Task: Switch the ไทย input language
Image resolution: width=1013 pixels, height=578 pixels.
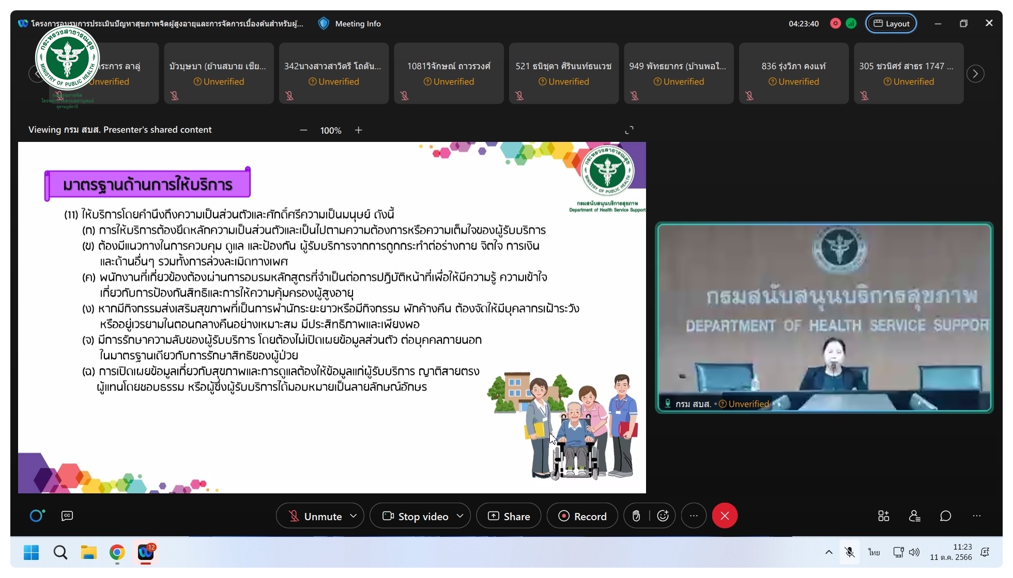Action: pyautogui.click(x=874, y=552)
